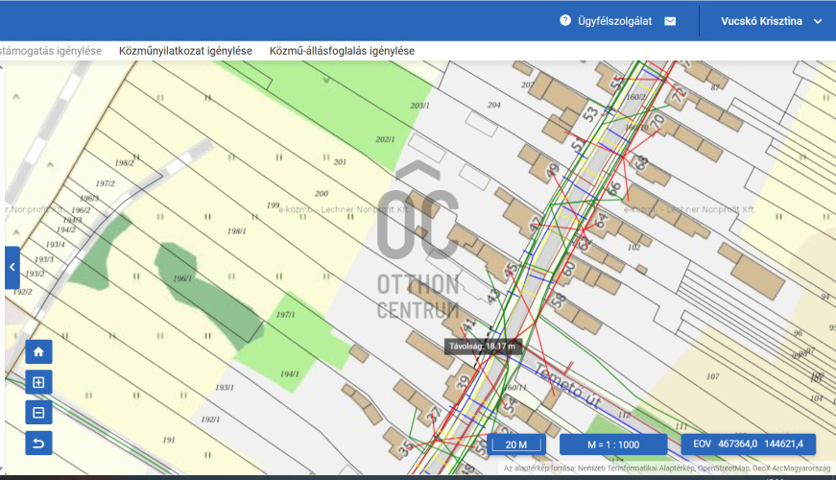Click the home map view button
The width and height of the screenshot is (836, 480).
pyautogui.click(x=38, y=352)
